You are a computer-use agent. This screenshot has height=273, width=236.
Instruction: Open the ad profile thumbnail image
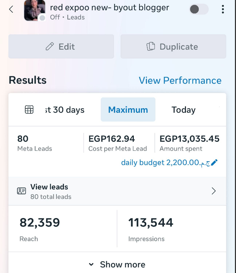(x=34, y=10)
